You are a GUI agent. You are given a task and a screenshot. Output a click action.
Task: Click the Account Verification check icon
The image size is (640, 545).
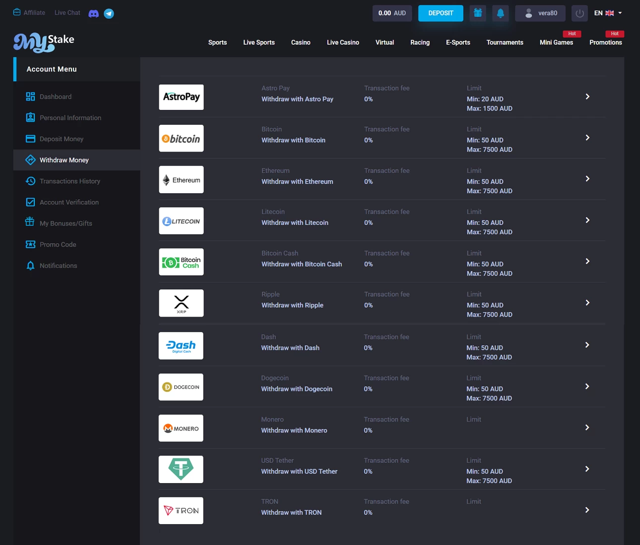(30, 202)
